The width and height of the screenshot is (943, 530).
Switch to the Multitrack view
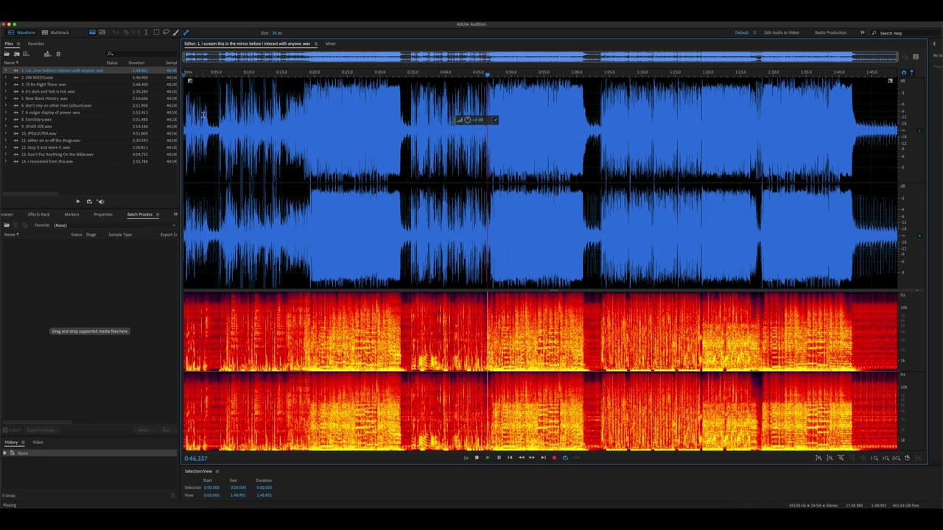[55, 32]
